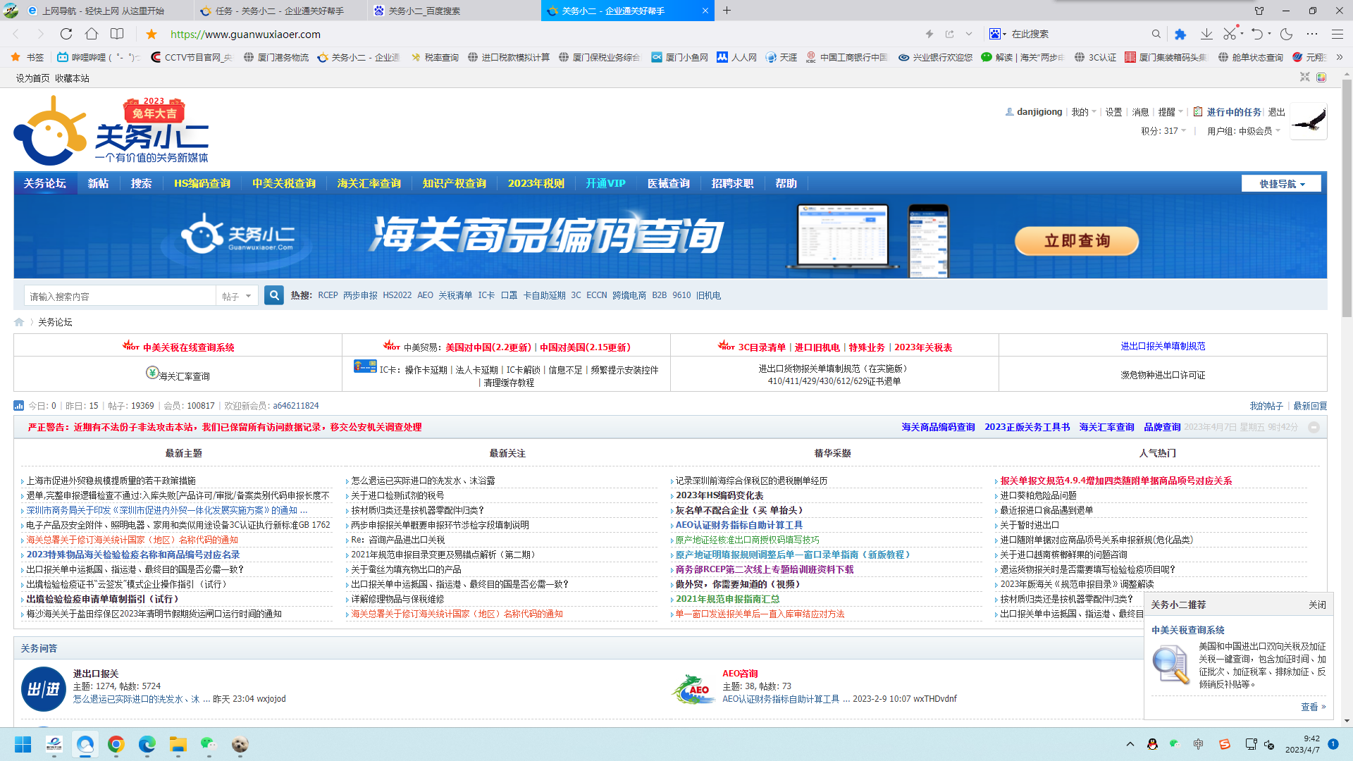Image resolution: width=1353 pixels, height=761 pixels.
Task: Expand the 我的 user menu
Action: [x=1084, y=112]
